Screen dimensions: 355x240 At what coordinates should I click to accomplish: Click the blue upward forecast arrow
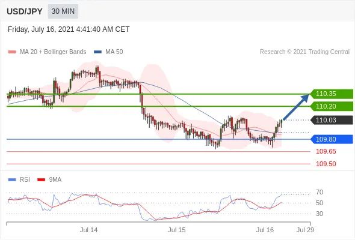click(296, 107)
